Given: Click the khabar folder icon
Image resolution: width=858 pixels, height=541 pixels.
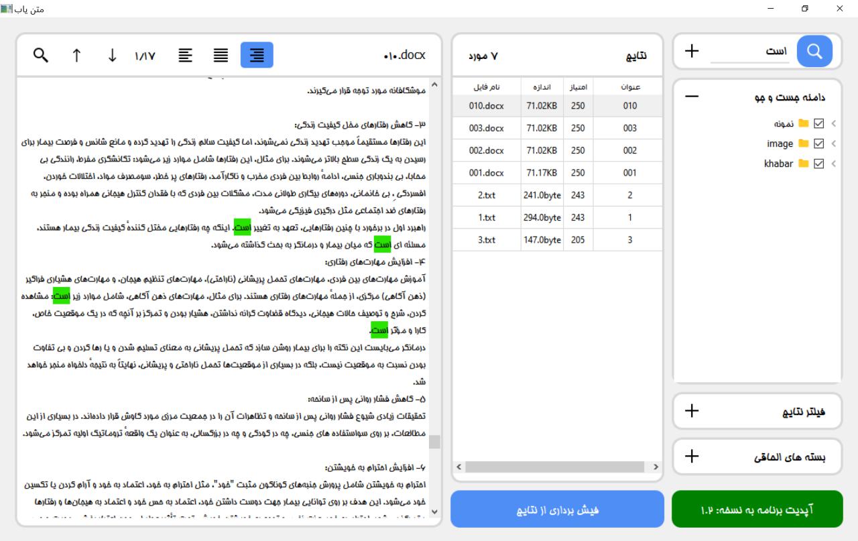Looking at the screenshot, I should 803,164.
